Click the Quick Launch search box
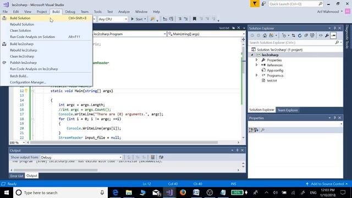Viewport: 352px width, 198px height. click(x=296, y=4)
